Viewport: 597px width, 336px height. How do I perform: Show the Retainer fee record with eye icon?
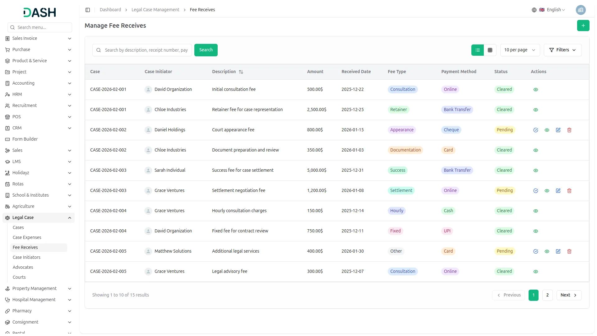pyautogui.click(x=535, y=110)
